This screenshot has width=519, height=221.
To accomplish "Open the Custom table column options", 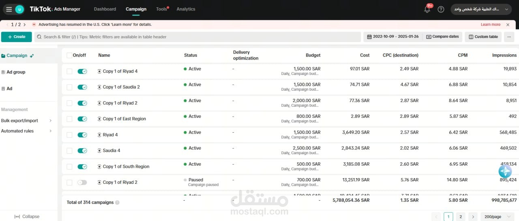I will (x=483, y=37).
